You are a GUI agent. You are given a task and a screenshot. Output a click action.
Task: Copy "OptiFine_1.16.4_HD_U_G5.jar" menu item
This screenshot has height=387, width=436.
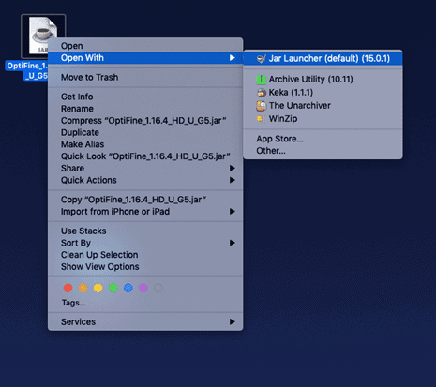click(145, 200)
